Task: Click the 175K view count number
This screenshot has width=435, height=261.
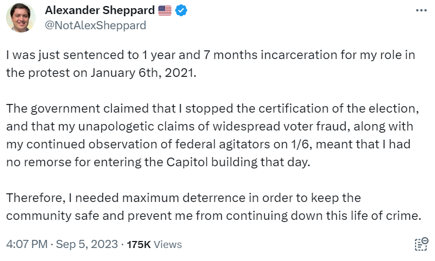Action: coord(139,245)
